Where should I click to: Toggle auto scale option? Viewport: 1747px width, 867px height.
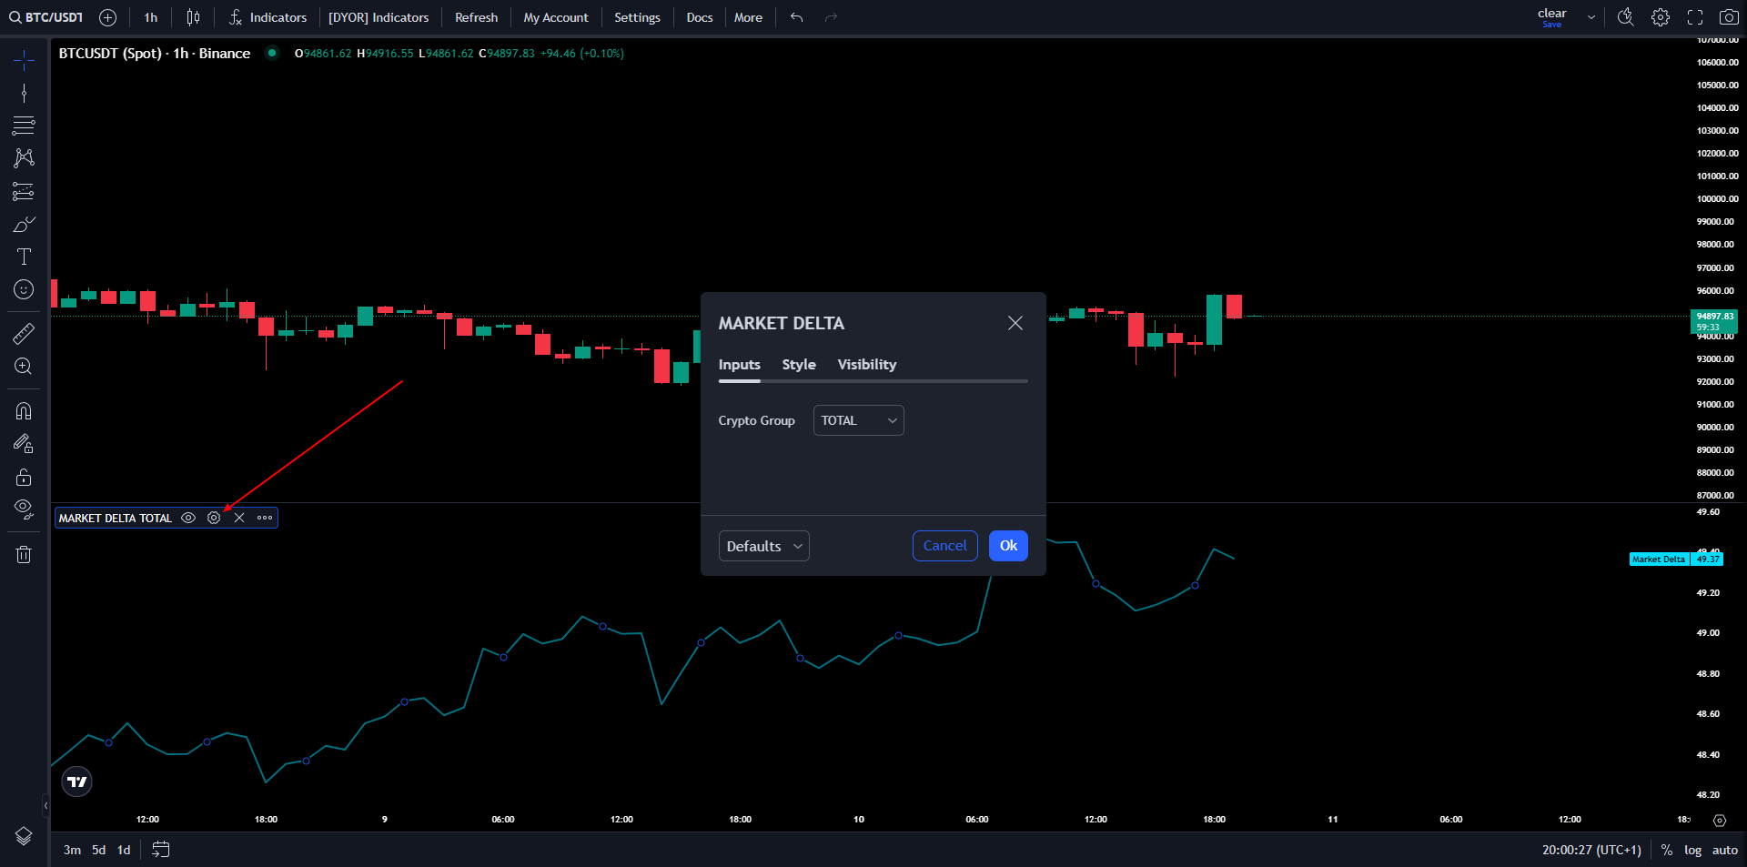pyautogui.click(x=1724, y=850)
